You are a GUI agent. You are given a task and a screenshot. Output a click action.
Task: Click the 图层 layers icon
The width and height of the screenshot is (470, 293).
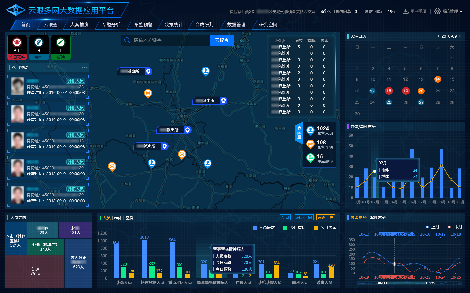tap(299, 128)
